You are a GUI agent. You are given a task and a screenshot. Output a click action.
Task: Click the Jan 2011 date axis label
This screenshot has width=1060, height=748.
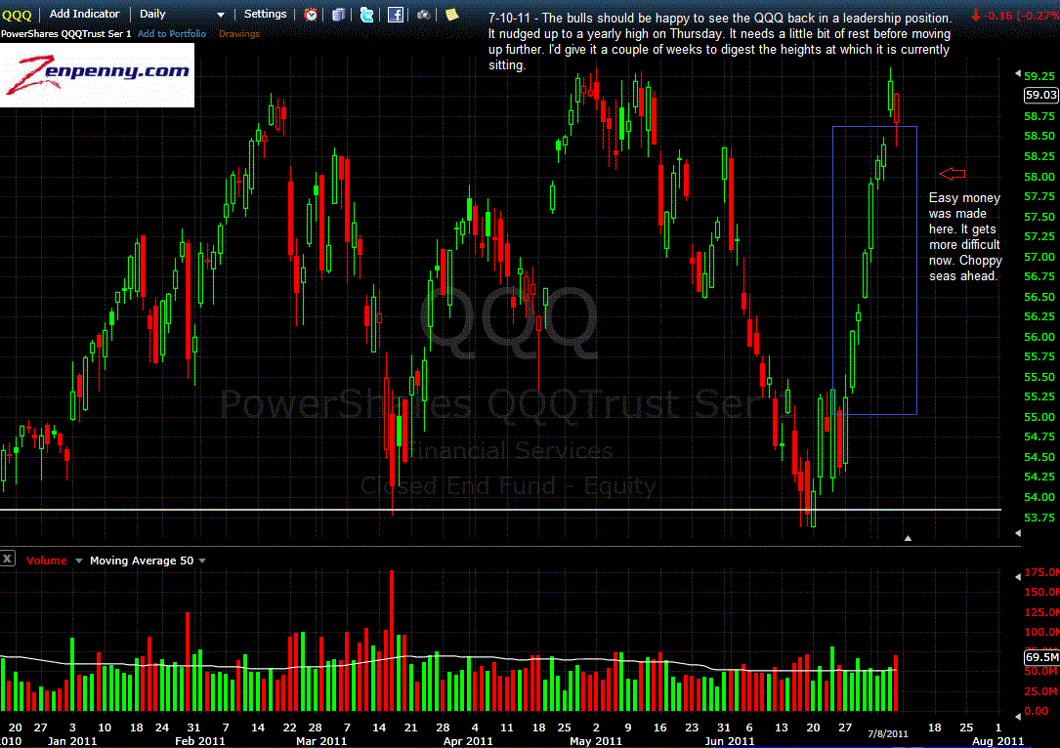point(72,741)
